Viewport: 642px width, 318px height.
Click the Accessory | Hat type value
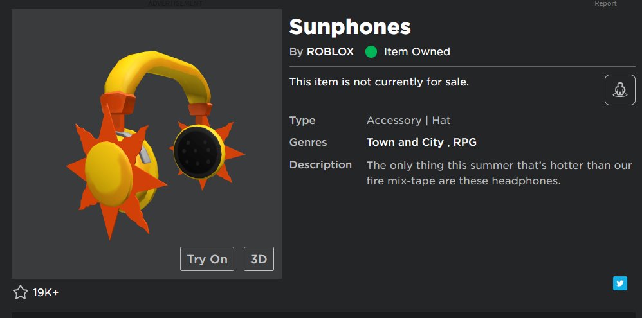pos(408,120)
